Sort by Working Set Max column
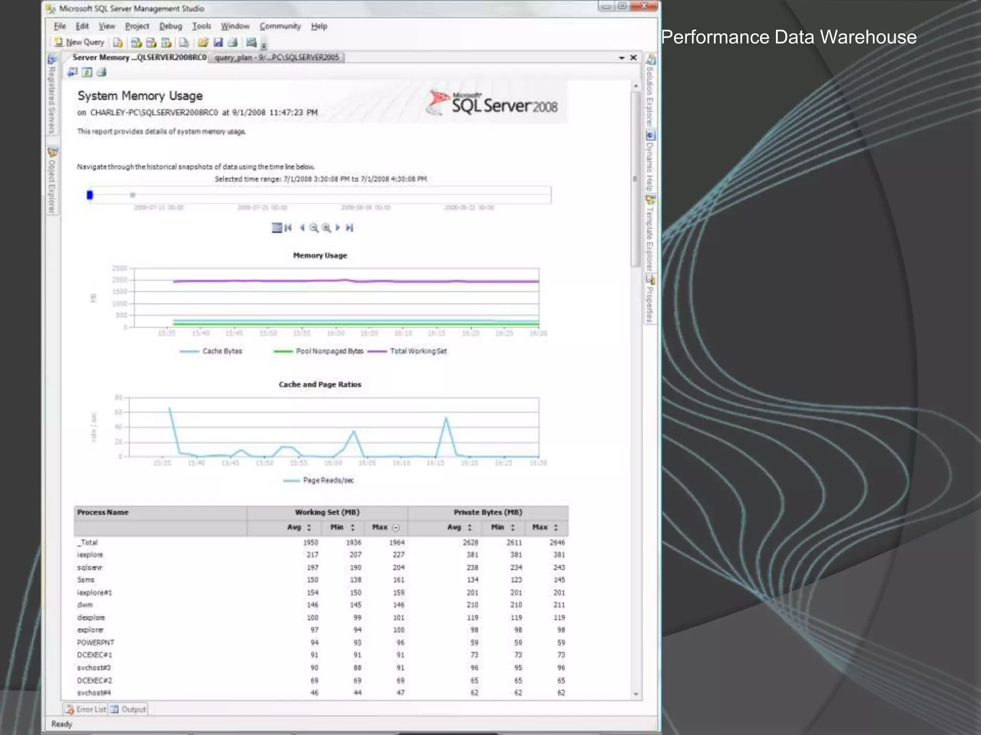The width and height of the screenshot is (981, 735). point(396,528)
